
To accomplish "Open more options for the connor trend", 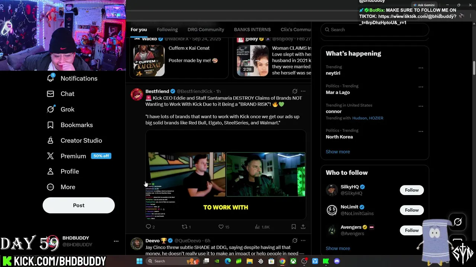I will coord(421,106).
